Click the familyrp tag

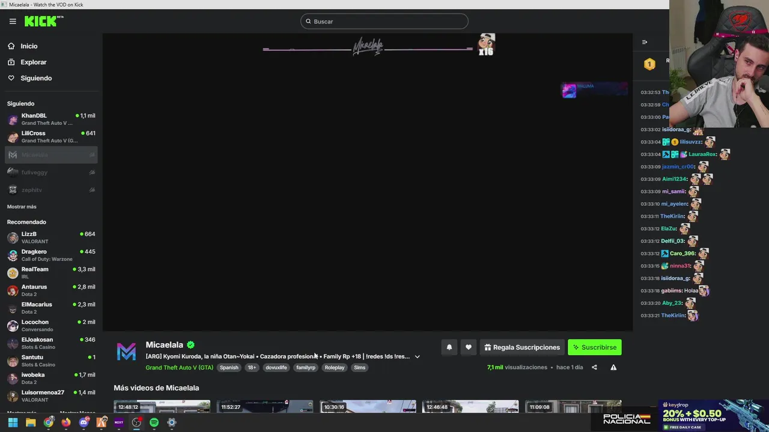306,367
